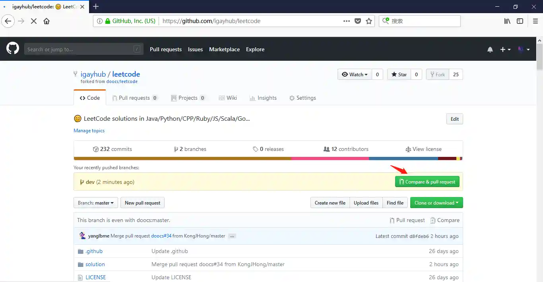Star the leetcode repository
Screen dimensions: 543x282
point(398,74)
